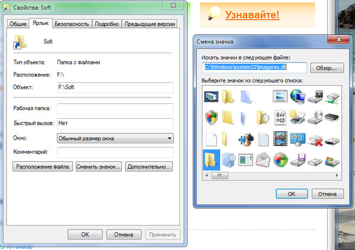
Task: Pick the highlighted open folder icon
Action: click(x=211, y=160)
